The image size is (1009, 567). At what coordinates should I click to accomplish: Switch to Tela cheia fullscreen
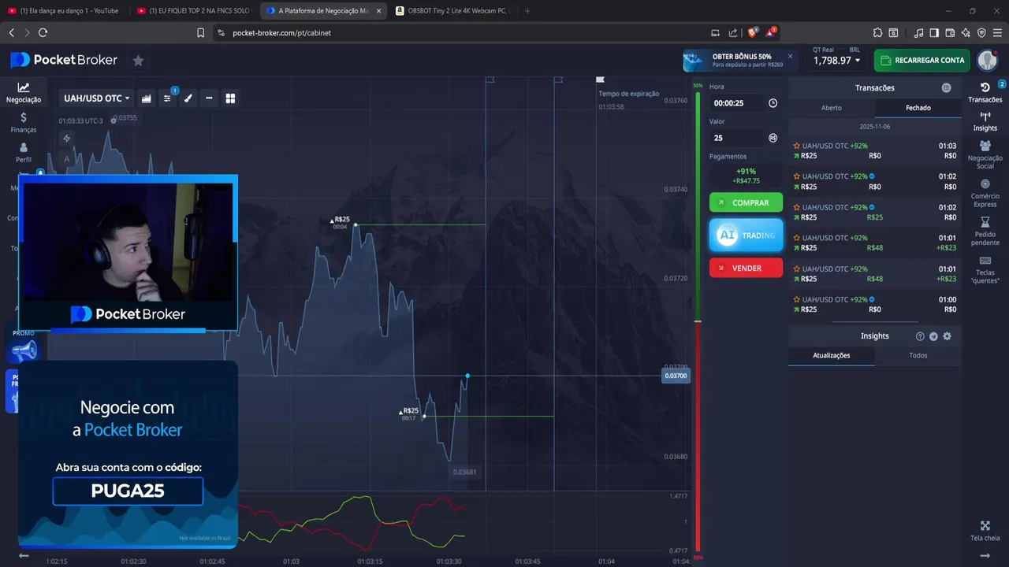985,531
